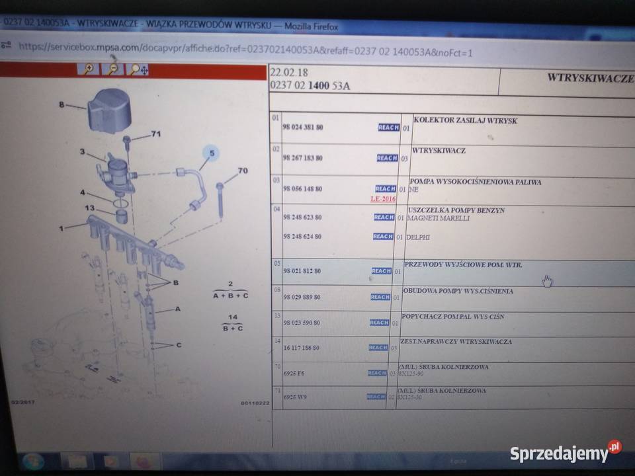635x476 pixels.
Task: Open the Windows Start menu
Action: [32, 460]
